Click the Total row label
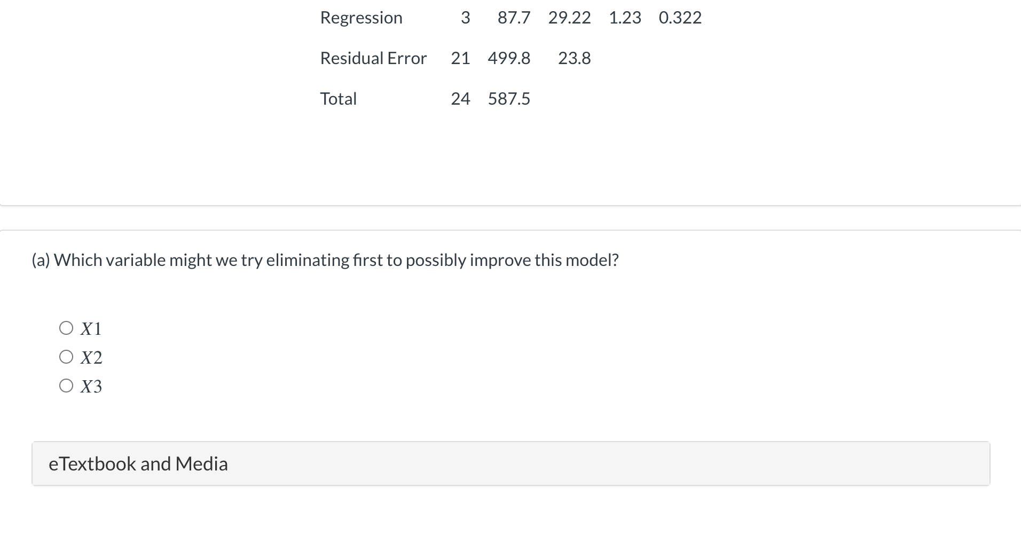The height and width of the screenshot is (534, 1021). coord(339,98)
